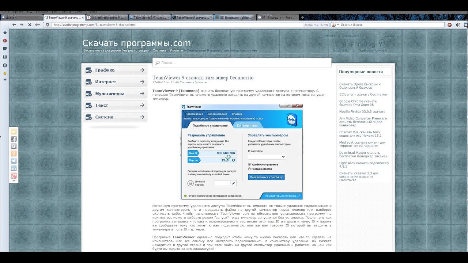Open the downloads panel in browser sidebar
The width and height of the screenshot is (468, 263).
5,57
